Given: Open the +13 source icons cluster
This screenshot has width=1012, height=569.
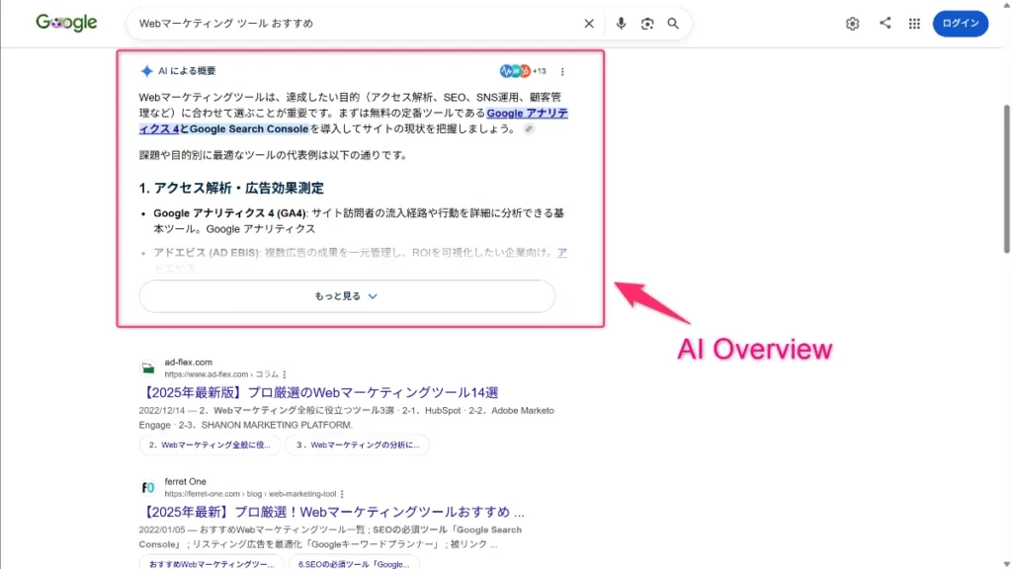Looking at the screenshot, I should tap(523, 71).
